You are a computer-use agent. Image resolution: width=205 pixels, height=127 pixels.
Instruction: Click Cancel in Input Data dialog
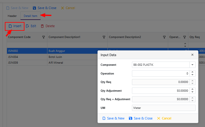click(x=164, y=118)
